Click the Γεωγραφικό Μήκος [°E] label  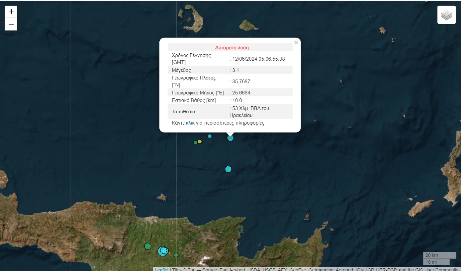click(198, 92)
